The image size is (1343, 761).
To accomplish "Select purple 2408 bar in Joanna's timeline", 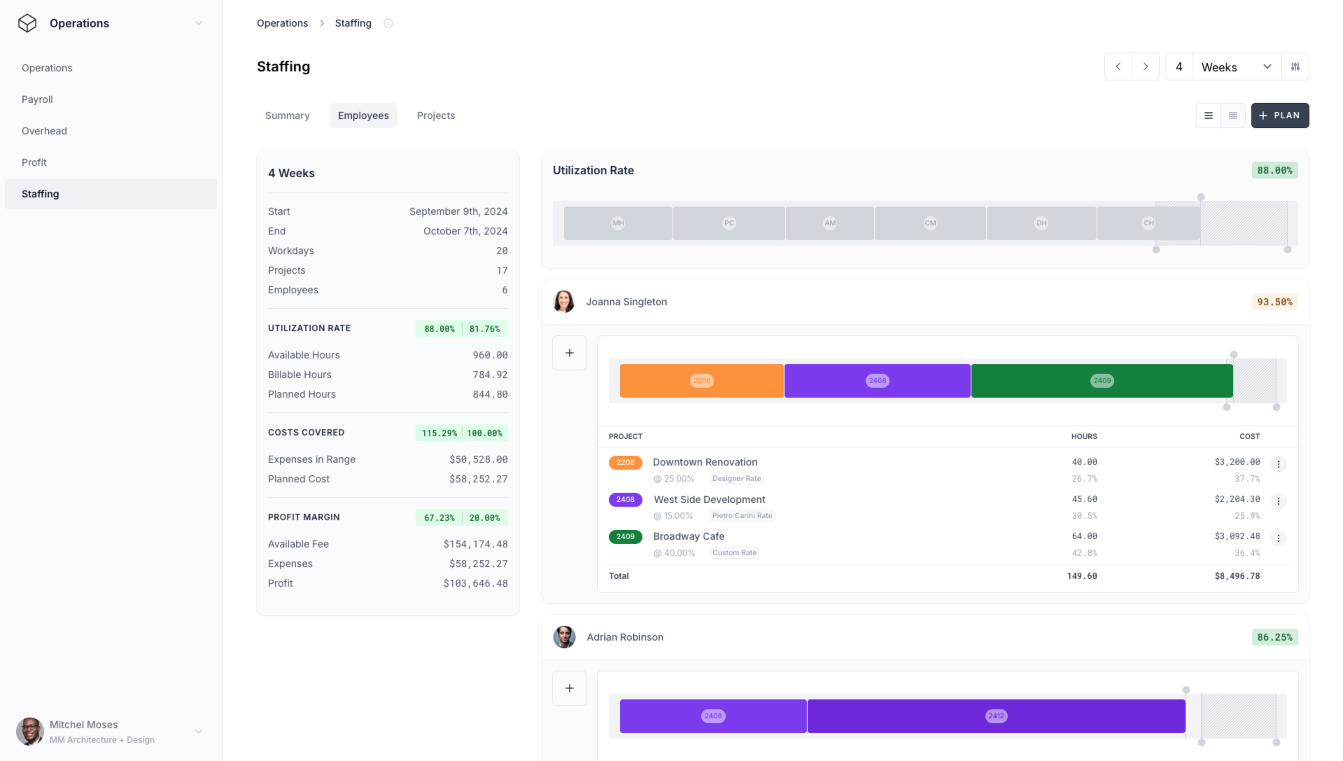I will 877,381.
